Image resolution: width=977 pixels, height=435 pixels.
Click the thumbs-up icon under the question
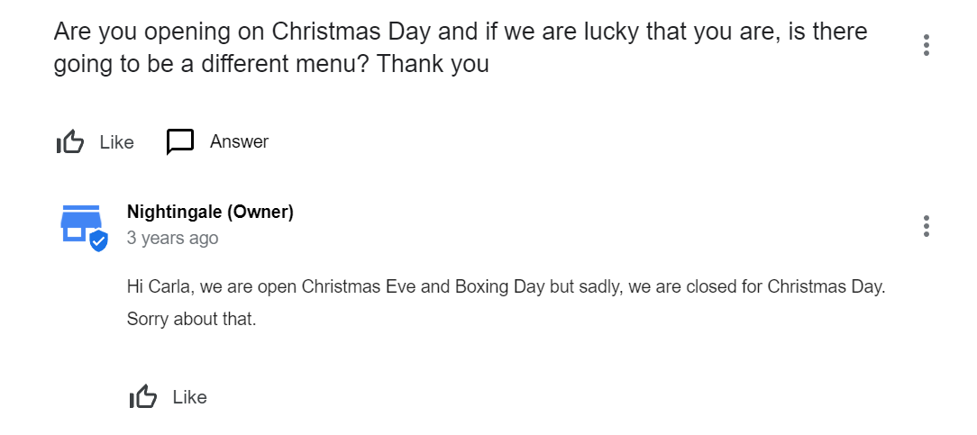pos(70,141)
